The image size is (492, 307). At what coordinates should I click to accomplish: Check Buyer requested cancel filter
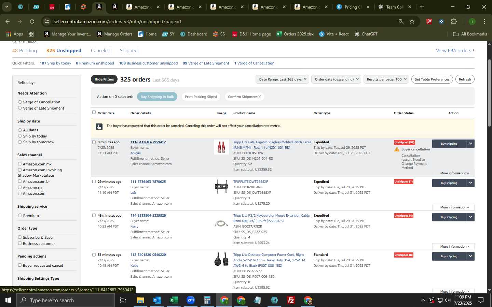pyautogui.click(x=20, y=265)
